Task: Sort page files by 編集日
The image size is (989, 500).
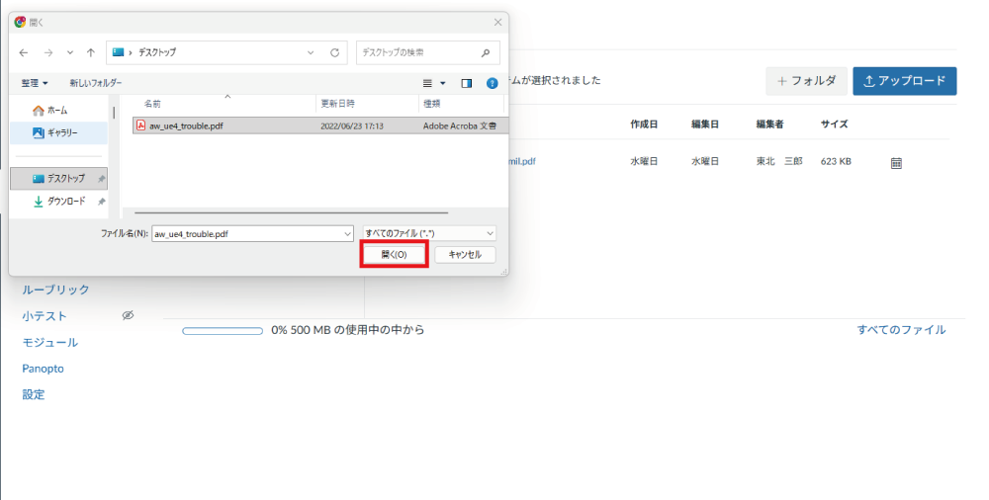Action: [x=705, y=125]
